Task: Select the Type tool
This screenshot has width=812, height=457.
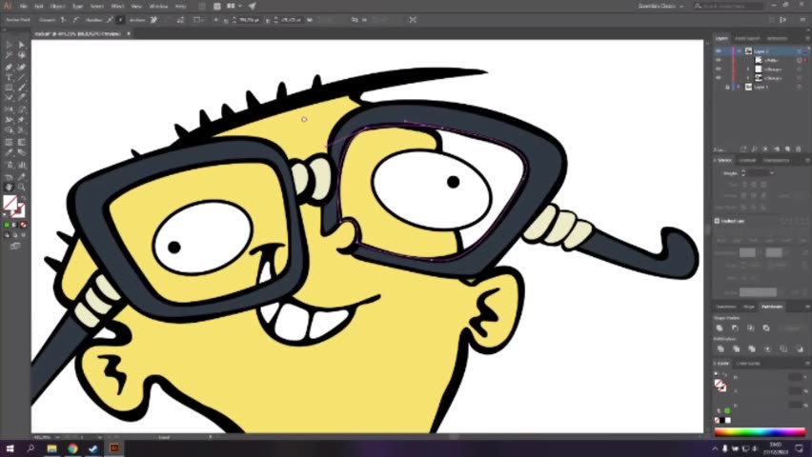Action: [9, 78]
